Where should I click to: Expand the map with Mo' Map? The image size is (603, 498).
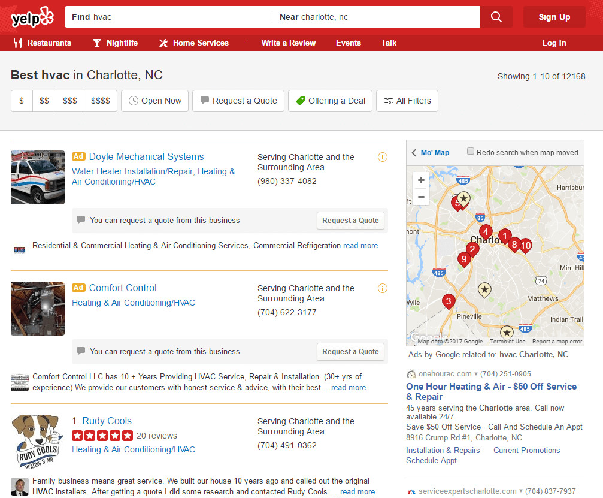tap(431, 152)
